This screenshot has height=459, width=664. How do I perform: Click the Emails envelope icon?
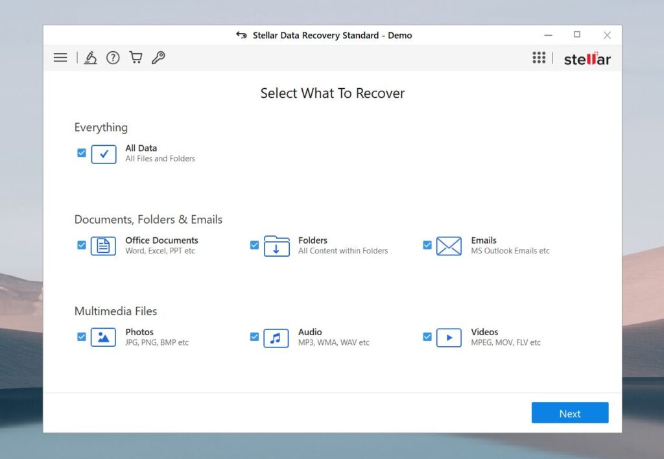(448, 246)
